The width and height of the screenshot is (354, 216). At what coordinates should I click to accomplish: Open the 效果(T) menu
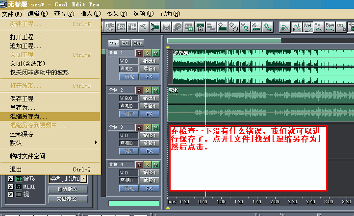pyautogui.click(x=117, y=14)
